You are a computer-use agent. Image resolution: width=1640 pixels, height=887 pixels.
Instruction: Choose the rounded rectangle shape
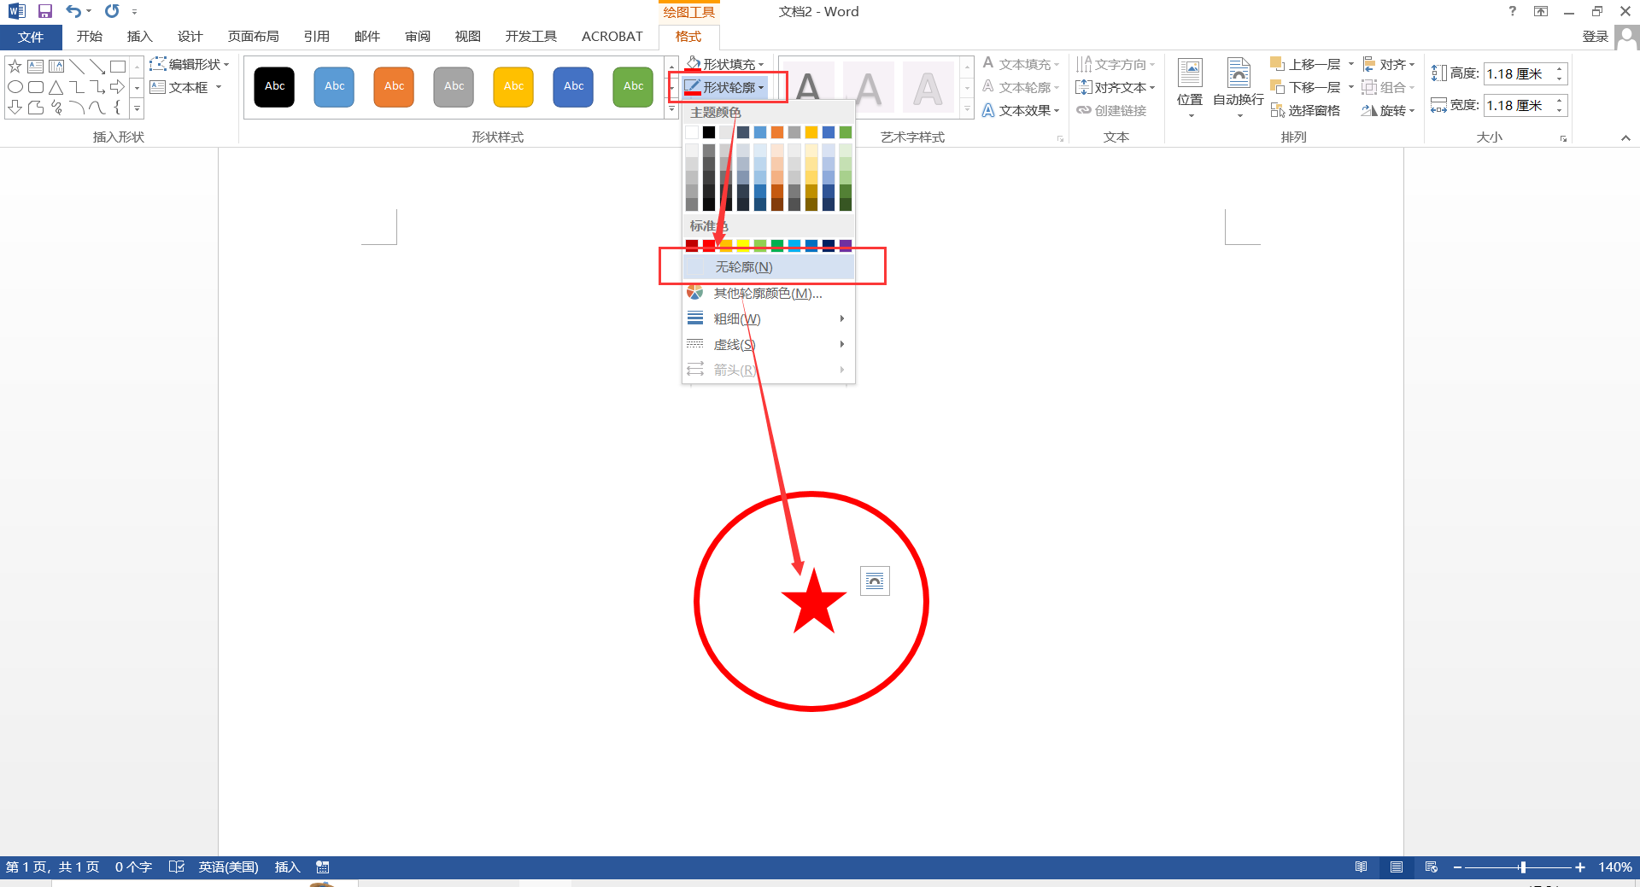(x=35, y=87)
